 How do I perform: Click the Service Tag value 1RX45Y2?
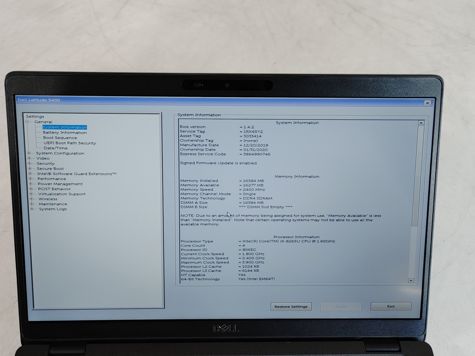pos(253,132)
